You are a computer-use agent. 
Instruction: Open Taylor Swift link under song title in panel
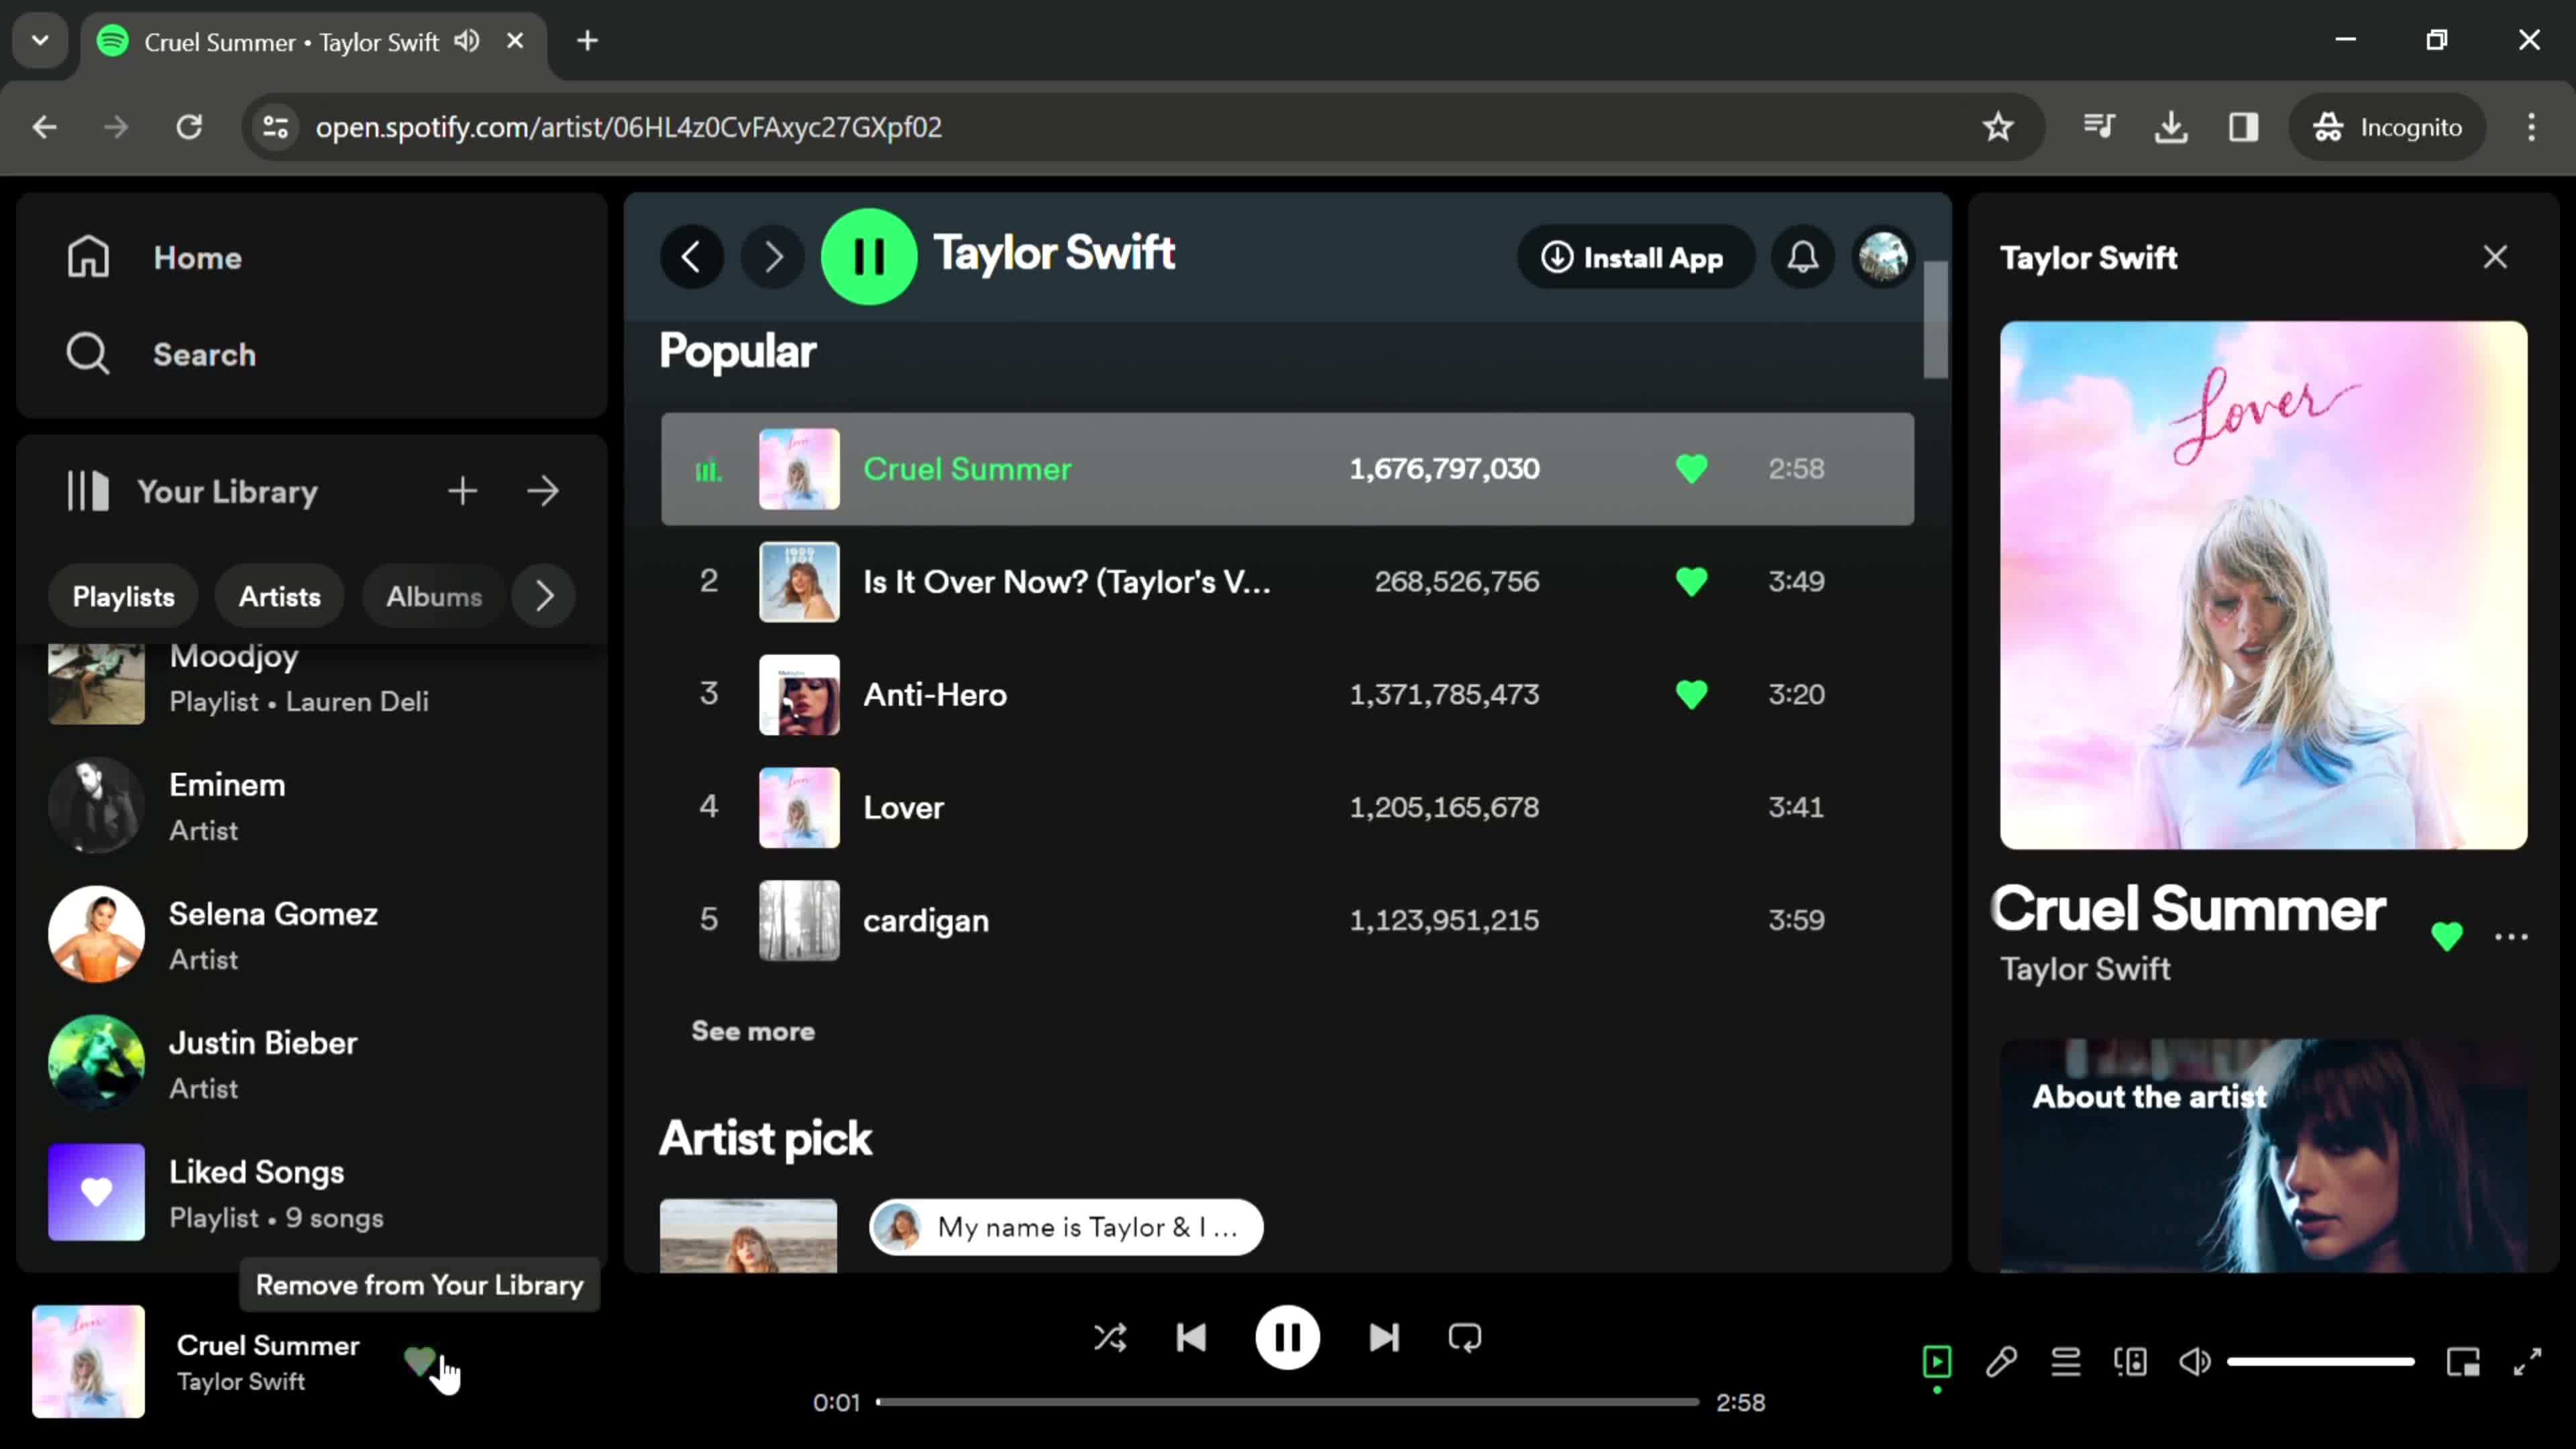point(2085,968)
